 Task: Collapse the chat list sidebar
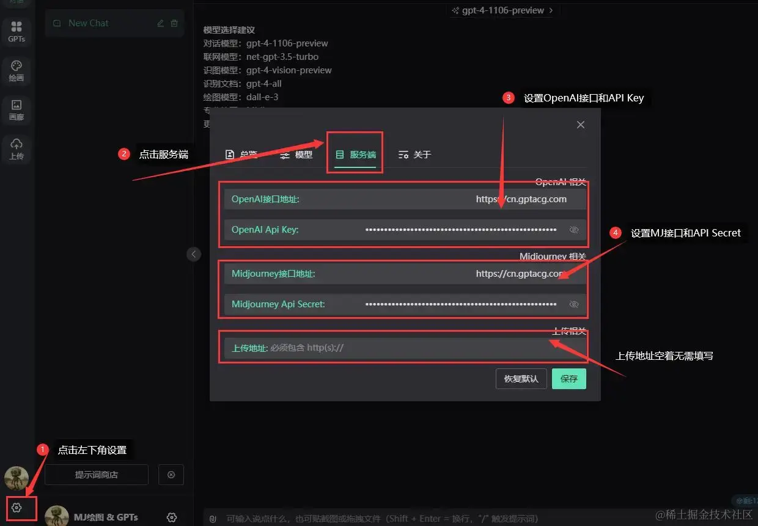[x=194, y=254]
